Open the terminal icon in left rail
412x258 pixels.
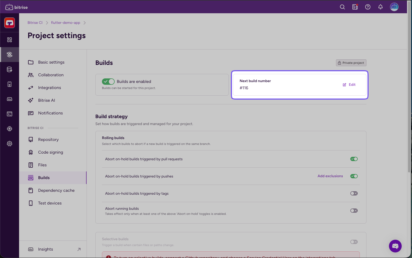[10, 114]
